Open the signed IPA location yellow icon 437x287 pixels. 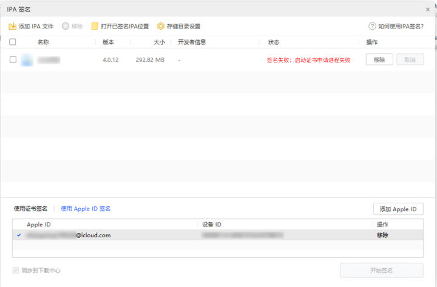click(x=95, y=26)
